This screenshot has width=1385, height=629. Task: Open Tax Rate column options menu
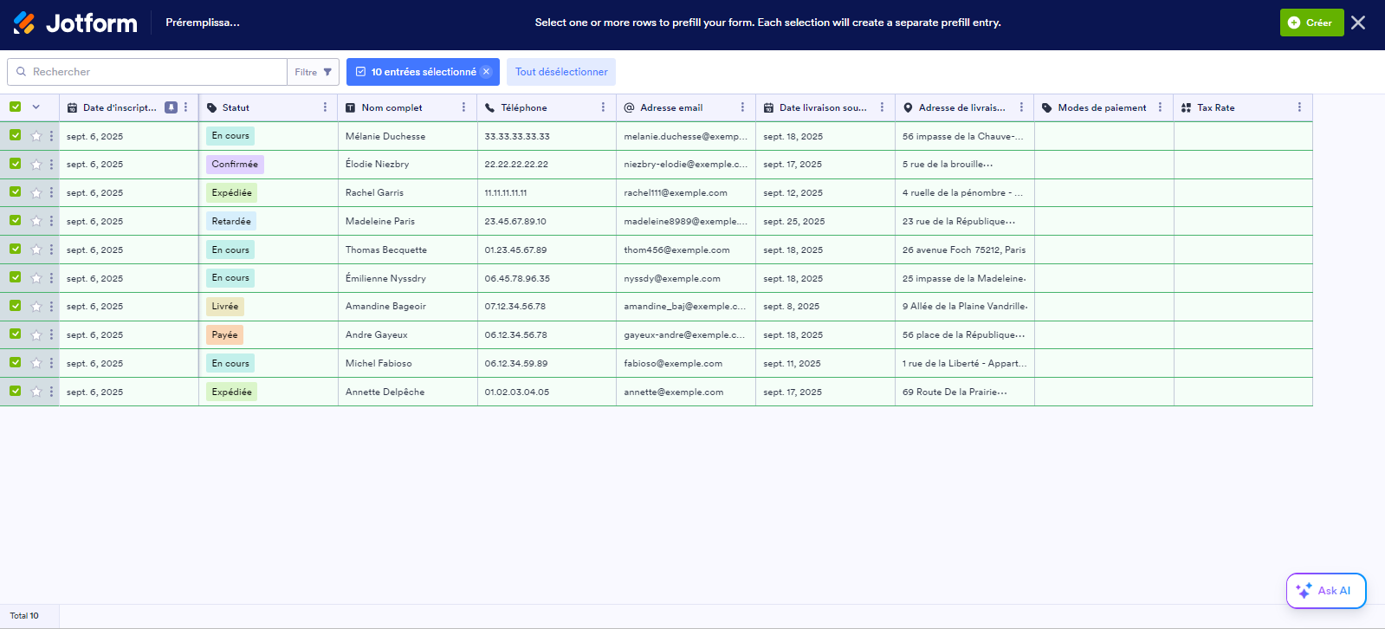[1299, 107]
